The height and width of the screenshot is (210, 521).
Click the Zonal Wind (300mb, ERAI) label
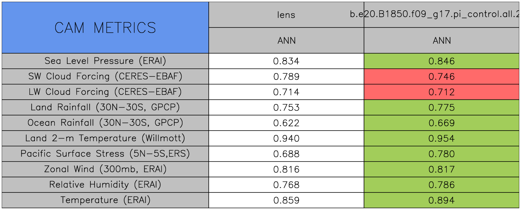click(x=105, y=169)
